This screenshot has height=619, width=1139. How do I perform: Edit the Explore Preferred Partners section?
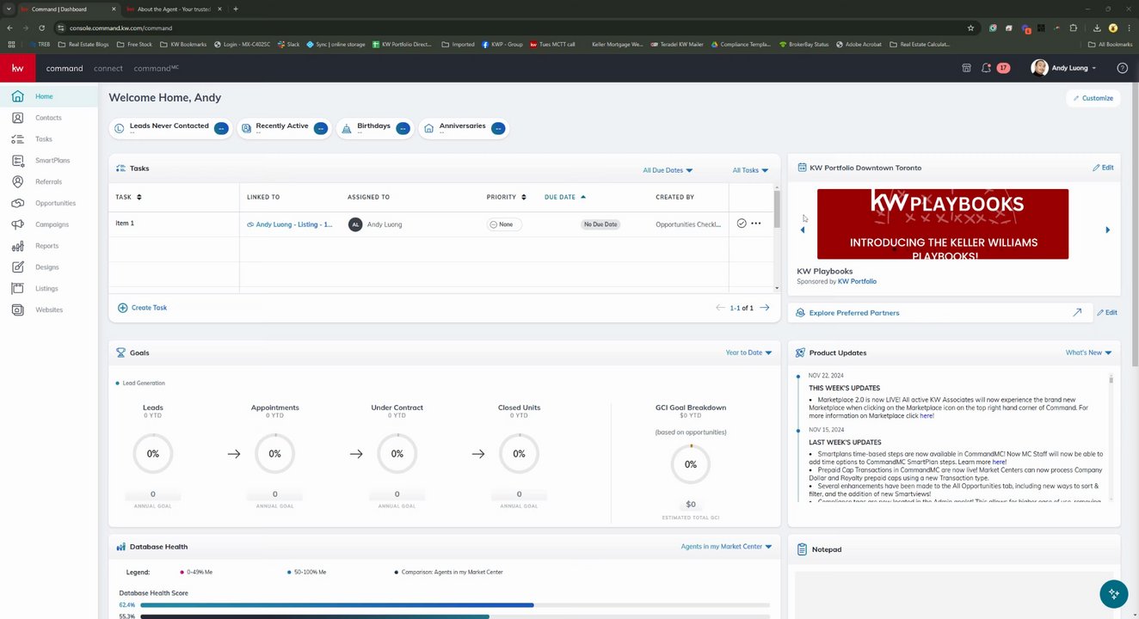tap(1107, 313)
